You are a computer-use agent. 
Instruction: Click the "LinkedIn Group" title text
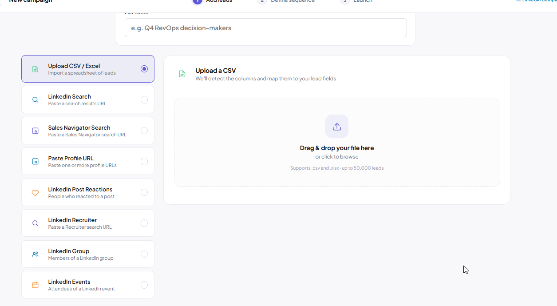pos(69,251)
